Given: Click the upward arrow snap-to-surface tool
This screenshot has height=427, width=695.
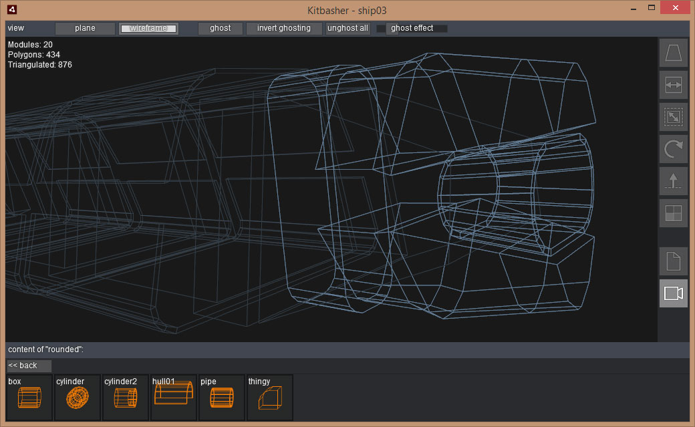Looking at the screenshot, I should (673, 181).
